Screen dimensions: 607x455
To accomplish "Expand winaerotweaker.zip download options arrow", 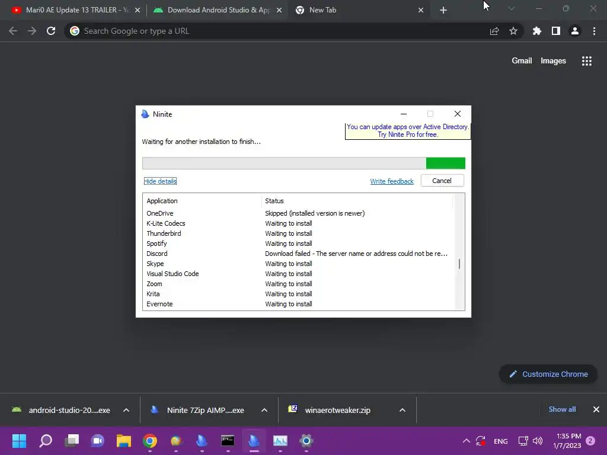I will (x=402, y=410).
